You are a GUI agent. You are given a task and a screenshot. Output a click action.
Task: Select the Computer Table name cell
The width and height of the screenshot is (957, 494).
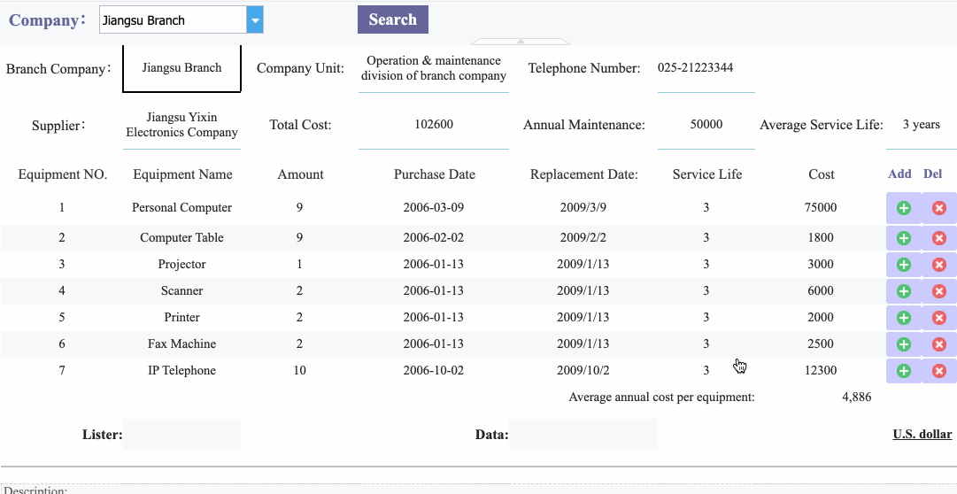[x=181, y=237]
